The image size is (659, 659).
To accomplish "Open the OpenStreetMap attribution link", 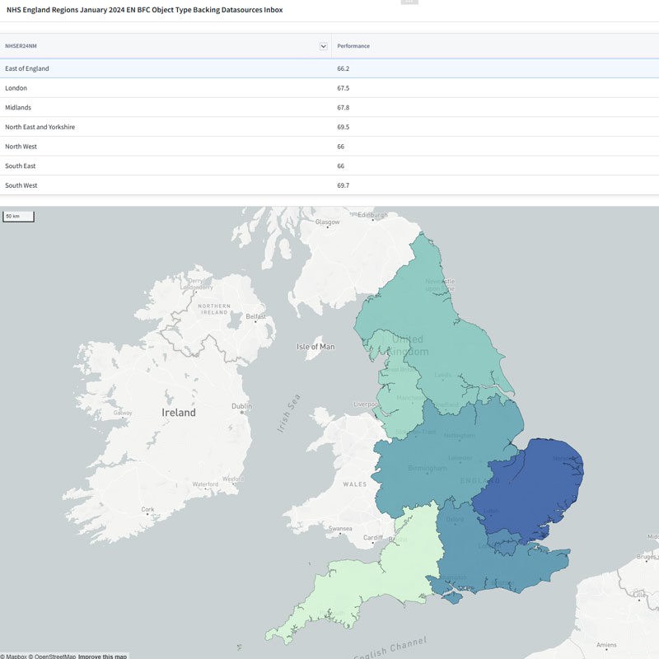I will coord(52,656).
